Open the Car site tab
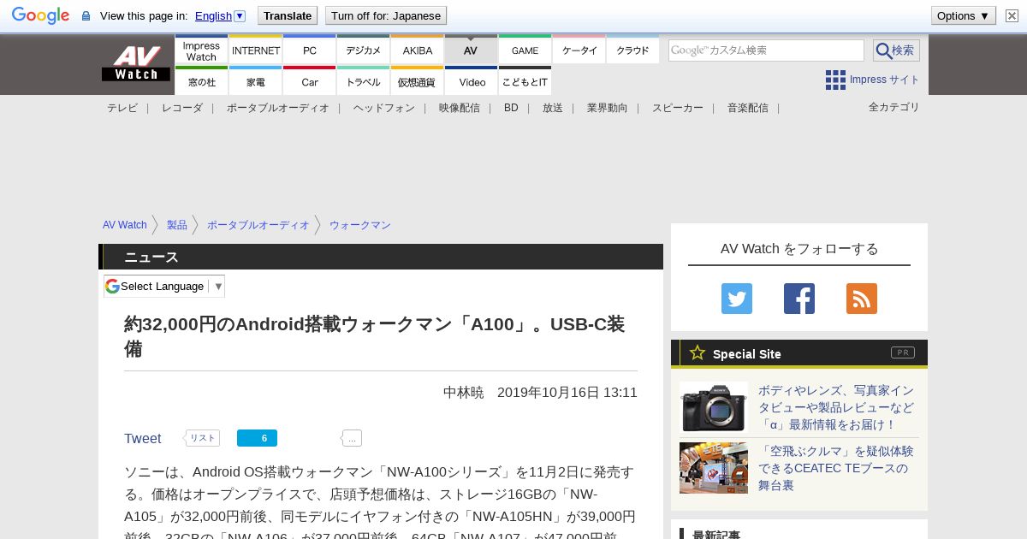The image size is (1027, 539). [309, 81]
